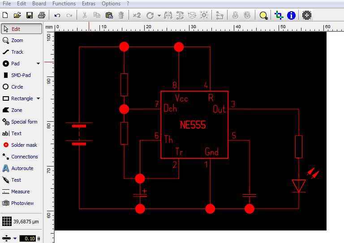Select the Measure tool
Image resolution: width=344 pixels, height=243 pixels.
click(21, 192)
